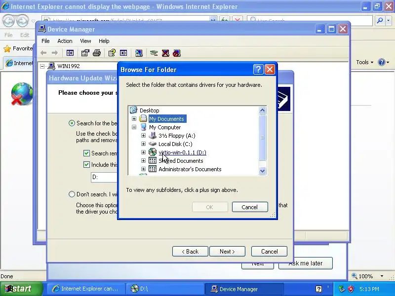Open the Action menu in Device Manager
The image size is (395, 296).
click(x=65, y=41)
